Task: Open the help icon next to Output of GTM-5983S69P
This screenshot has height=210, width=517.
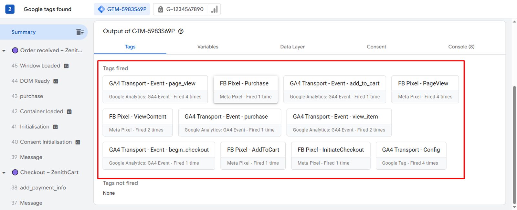Action: tap(181, 31)
